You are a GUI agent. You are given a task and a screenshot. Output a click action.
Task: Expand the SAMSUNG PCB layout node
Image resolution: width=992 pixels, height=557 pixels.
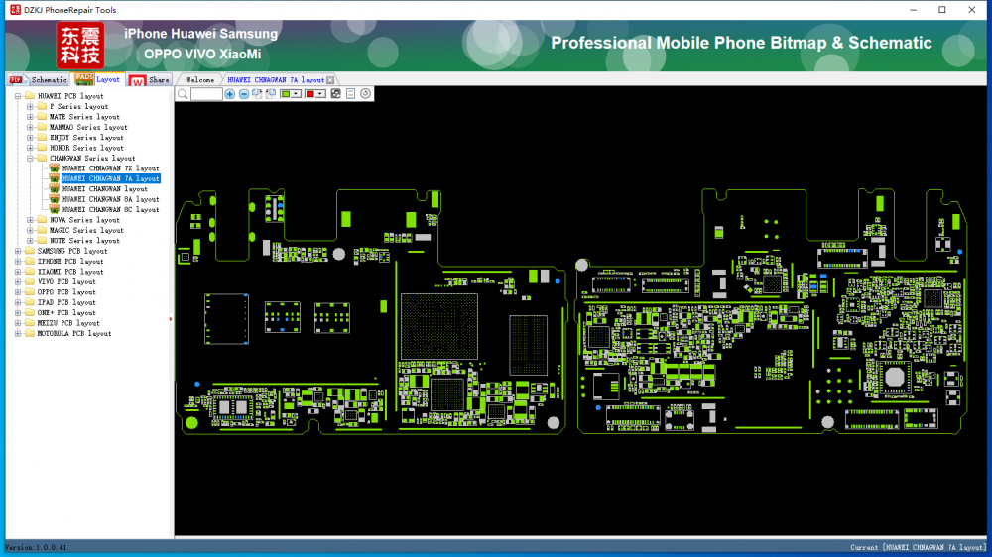18,252
